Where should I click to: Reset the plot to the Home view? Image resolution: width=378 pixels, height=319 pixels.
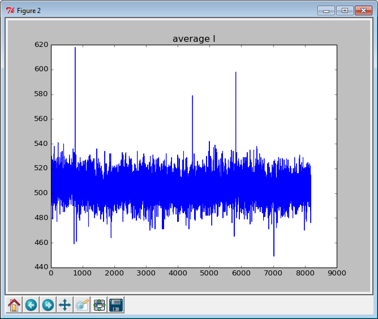point(14,305)
